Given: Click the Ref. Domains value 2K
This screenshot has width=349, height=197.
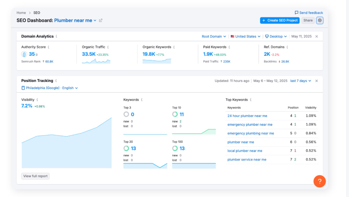Looking at the screenshot, I should coord(267,54).
